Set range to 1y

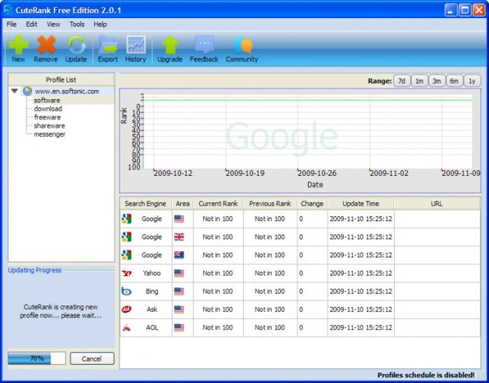tap(472, 81)
